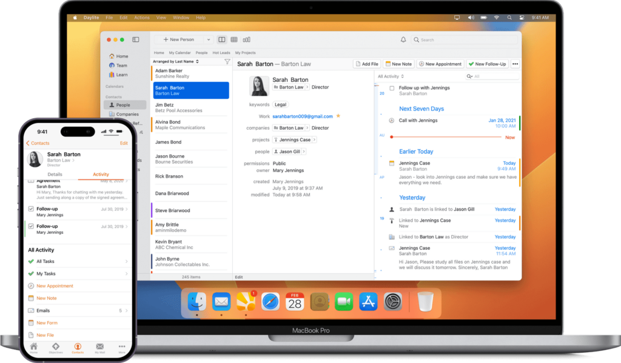This screenshot has height=363, width=621.
Task: Open Trash in the Dock
Action: click(425, 302)
